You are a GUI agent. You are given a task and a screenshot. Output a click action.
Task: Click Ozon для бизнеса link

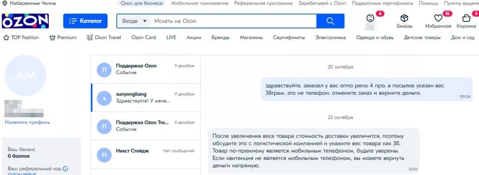[142, 3]
